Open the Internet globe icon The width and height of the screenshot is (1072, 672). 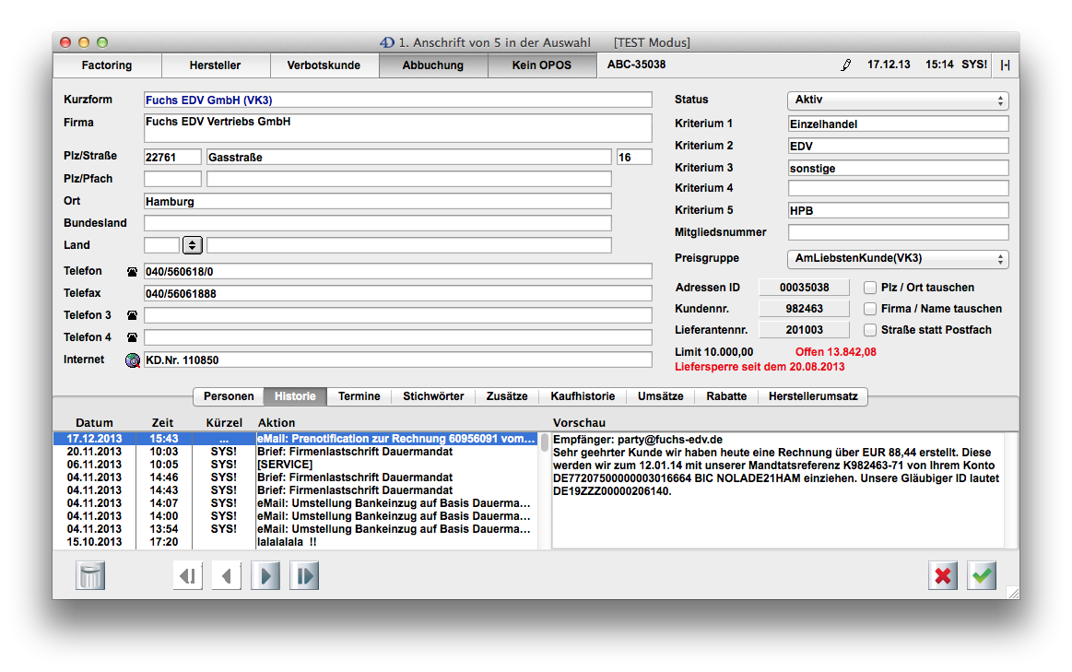click(133, 360)
